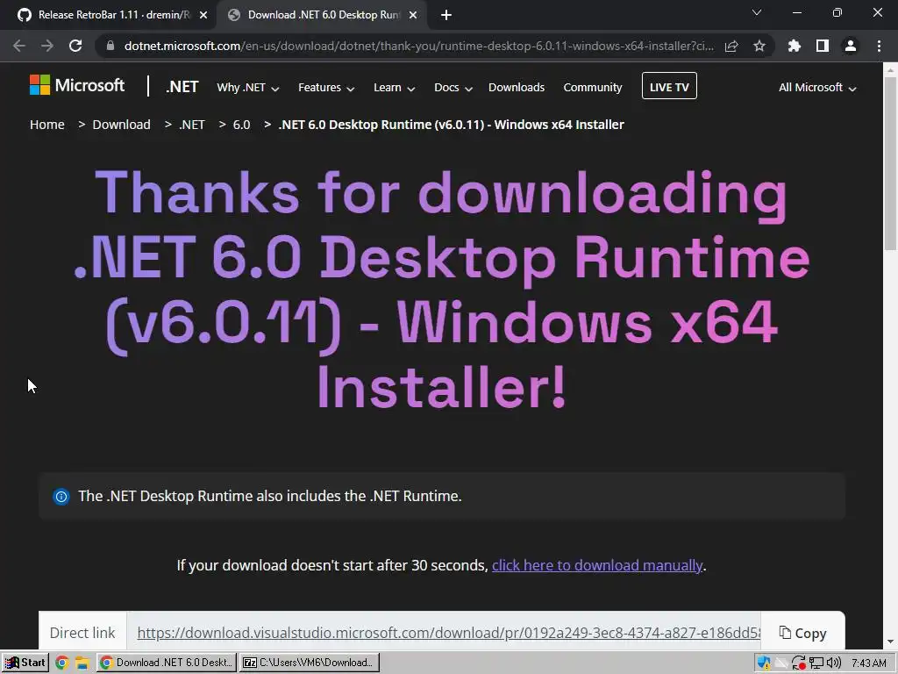Open the Start button
This screenshot has height=674, width=898.
pos(25,663)
